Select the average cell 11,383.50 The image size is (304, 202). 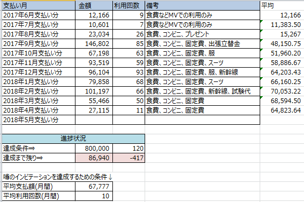282,25
